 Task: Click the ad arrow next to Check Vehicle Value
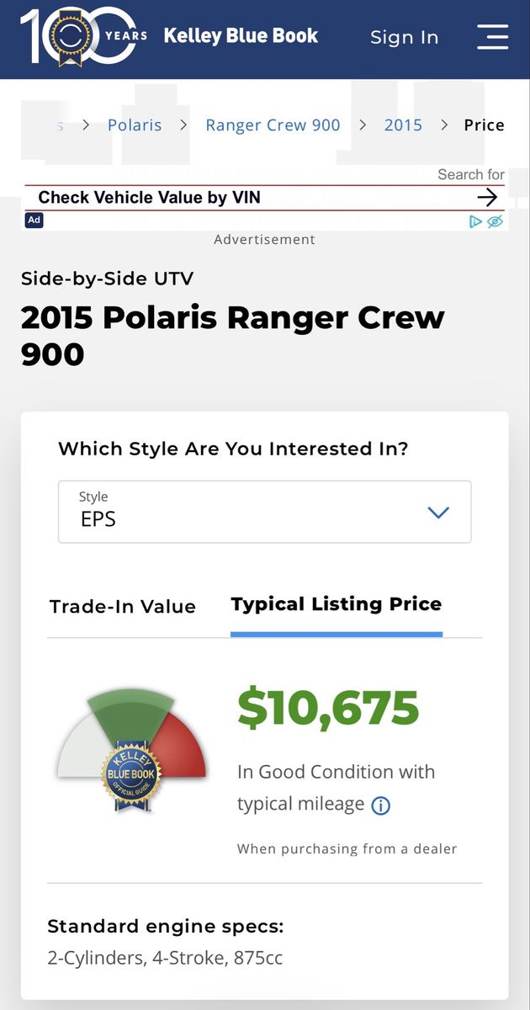(487, 198)
